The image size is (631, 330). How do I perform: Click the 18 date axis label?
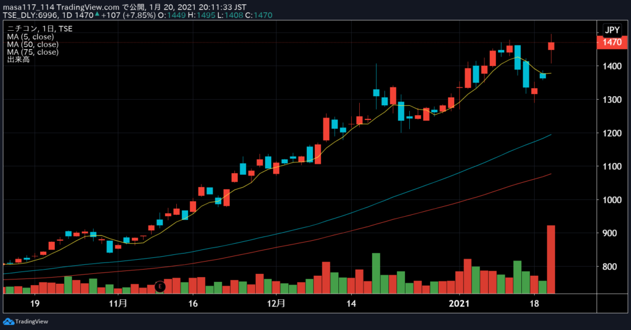click(534, 303)
